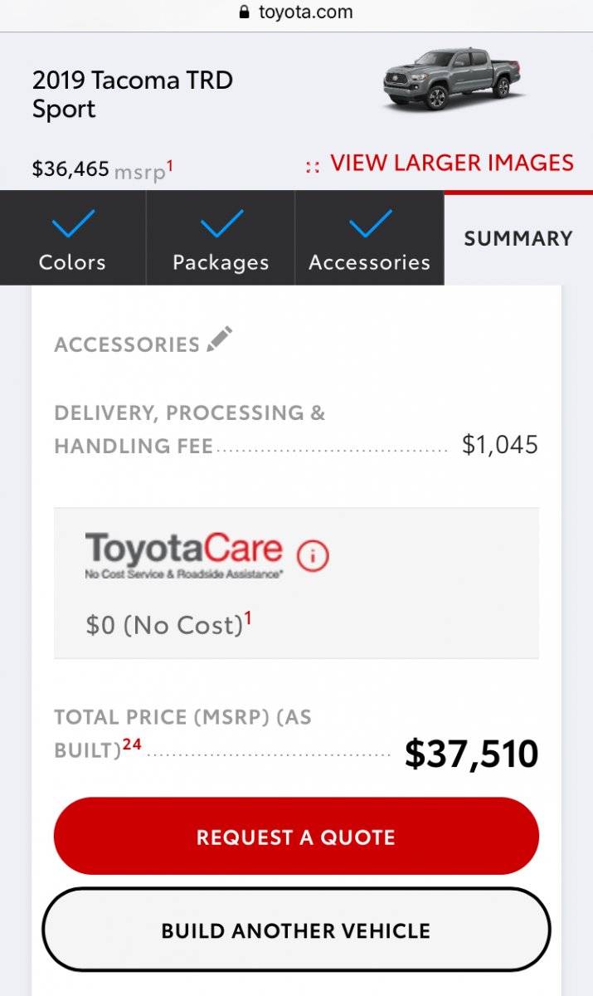Image resolution: width=593 pixels, height=996 pixels.
Task: Tap the 2019 Tacoma TRD Sport title
Action: click(x=133, y=95)
